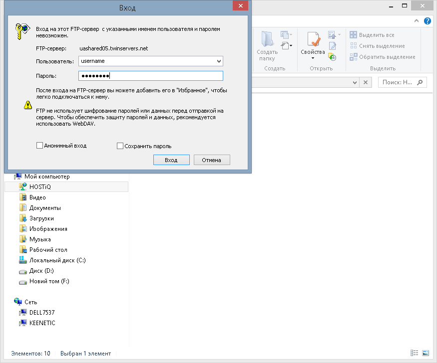Open the Загрузки folder
Viewport: 437px width, 363px height.
pos(36,218)
